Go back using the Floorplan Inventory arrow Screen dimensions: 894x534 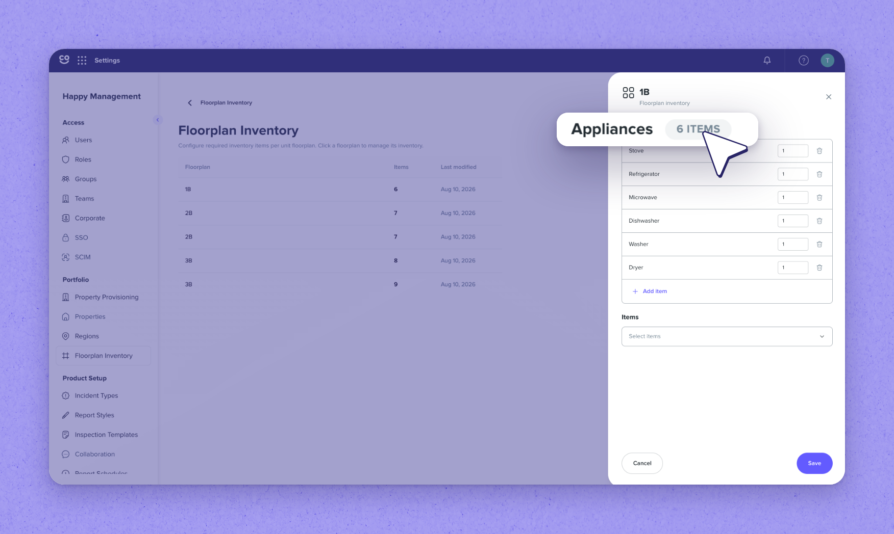(x=190, y=103)
